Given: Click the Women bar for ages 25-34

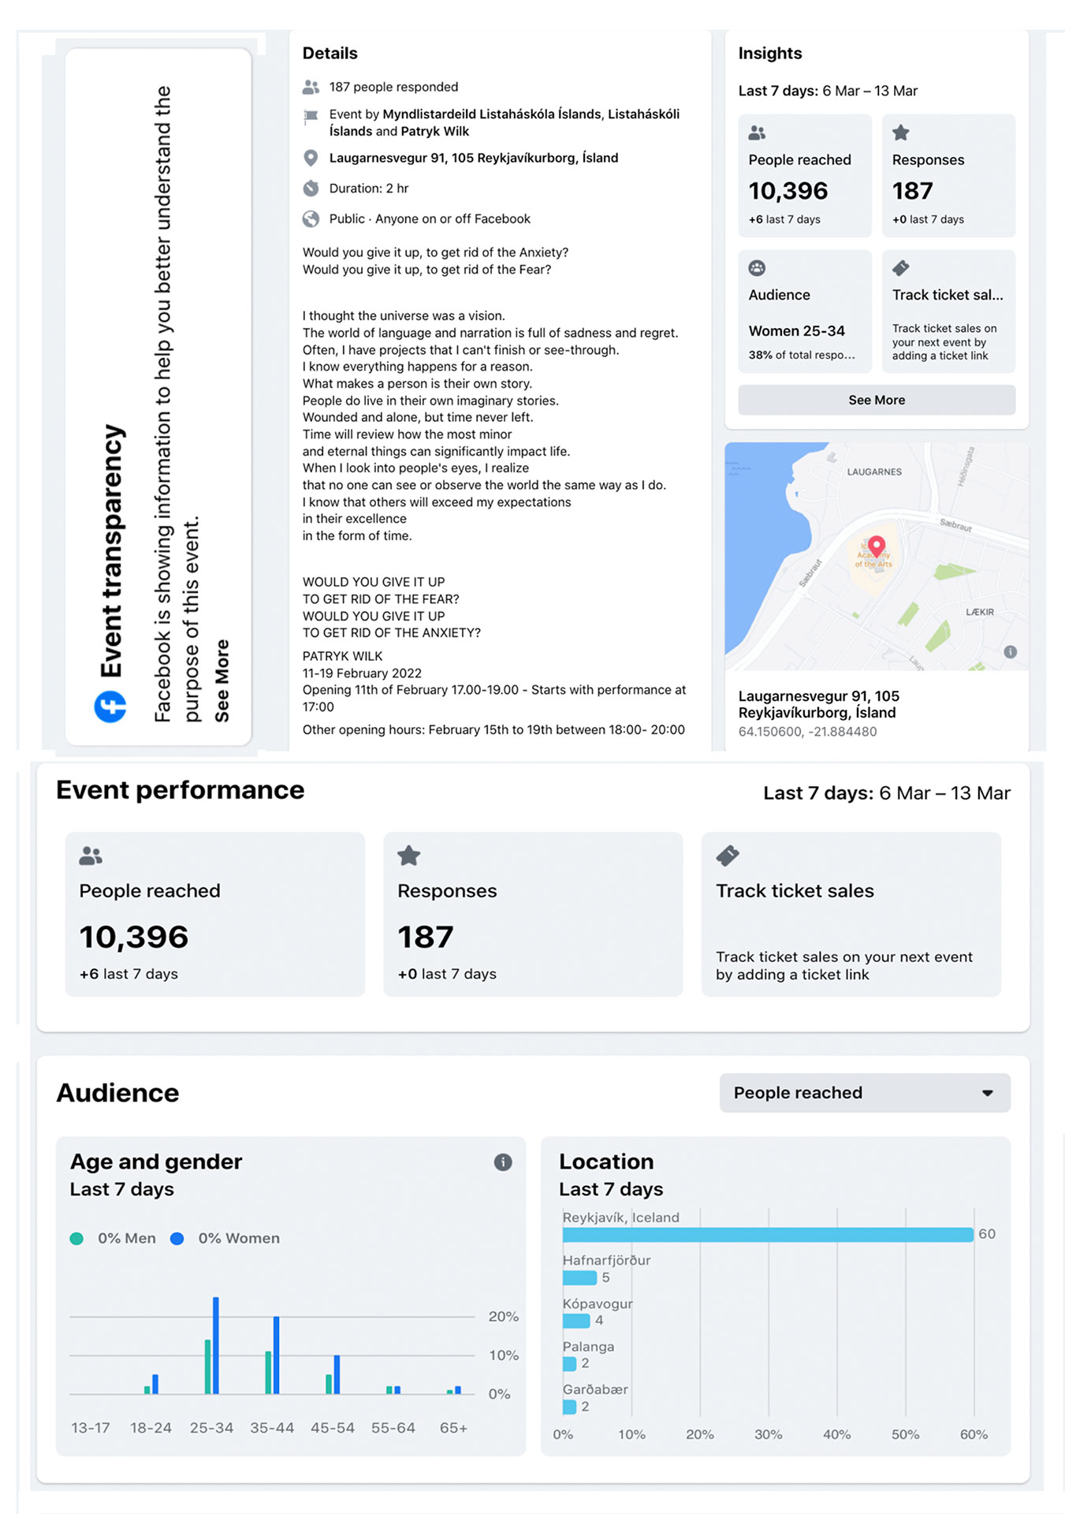Looking at the screenshot, I should coord(216,1345).
